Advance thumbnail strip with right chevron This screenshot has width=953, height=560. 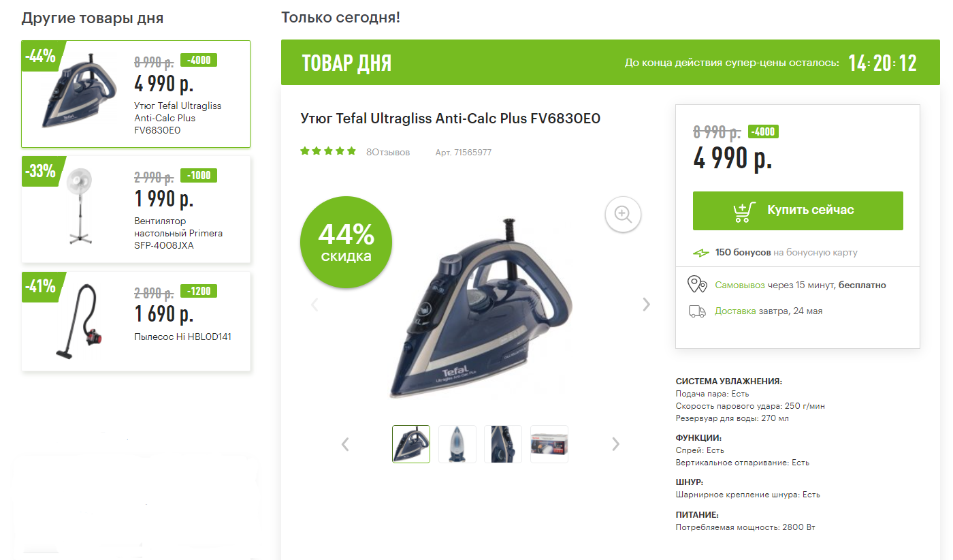[x=615, y=444]
